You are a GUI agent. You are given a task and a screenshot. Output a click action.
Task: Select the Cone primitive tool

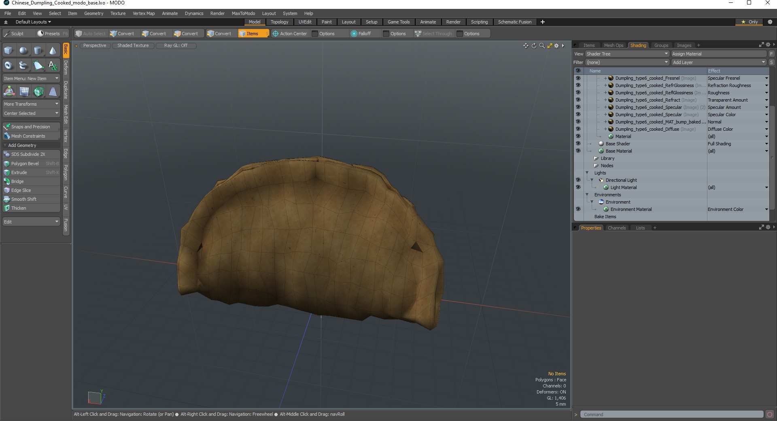(x=53, y=51)
